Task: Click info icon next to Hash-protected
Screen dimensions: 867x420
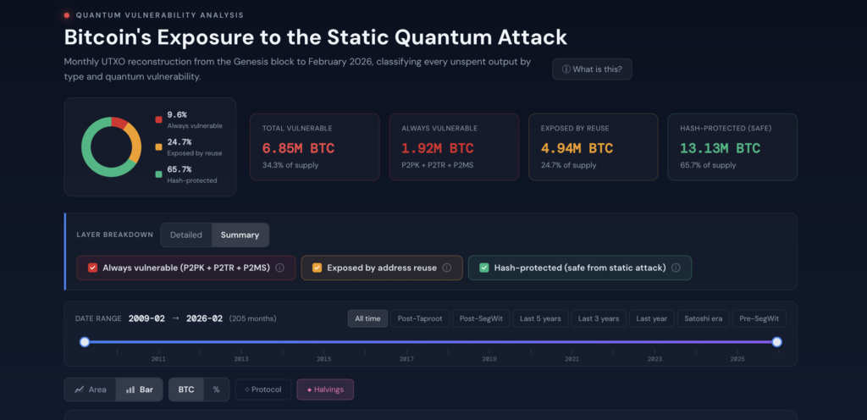Action: [676, 268]
